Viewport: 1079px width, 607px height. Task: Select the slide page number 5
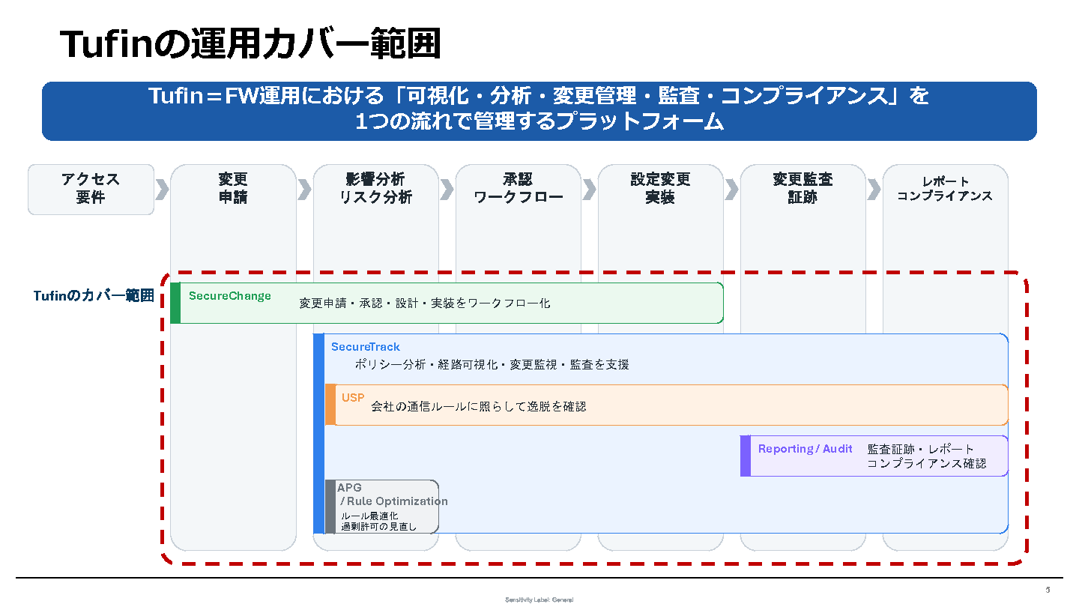click(x=1048, y=590)
